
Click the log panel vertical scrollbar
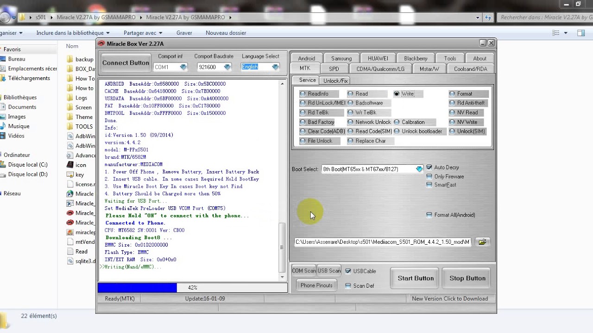pos(283,180)
